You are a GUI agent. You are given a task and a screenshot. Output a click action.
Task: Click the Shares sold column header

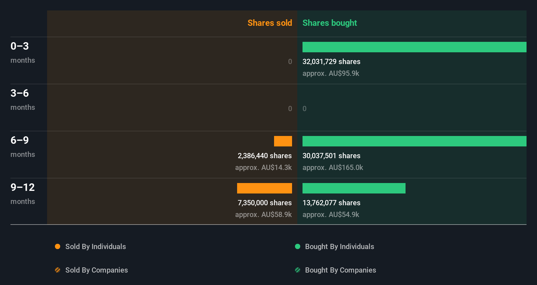(x=270, y=23)
